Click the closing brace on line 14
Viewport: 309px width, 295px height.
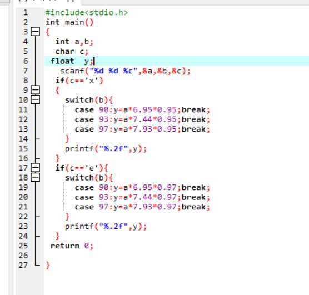67,139
